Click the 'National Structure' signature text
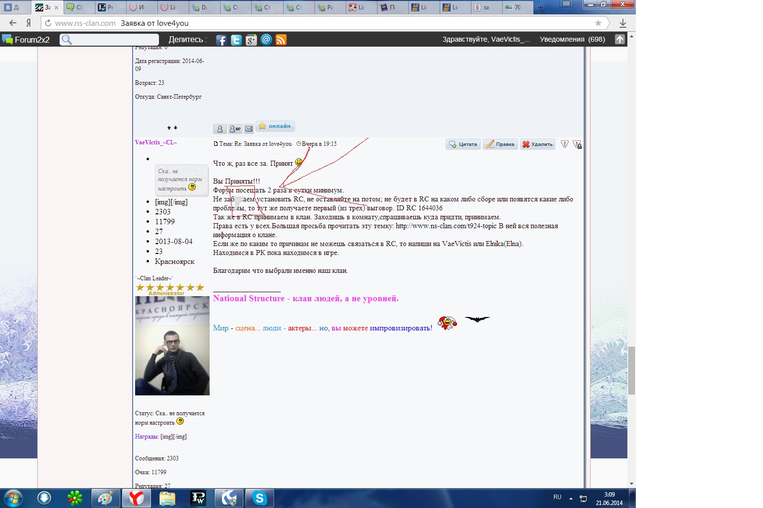The image size is (763, 508). (x=249, y=298)
